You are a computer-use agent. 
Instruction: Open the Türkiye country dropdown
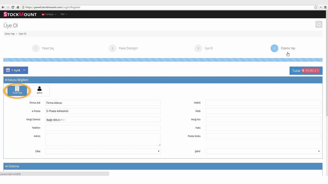click(x=49, y=14)
